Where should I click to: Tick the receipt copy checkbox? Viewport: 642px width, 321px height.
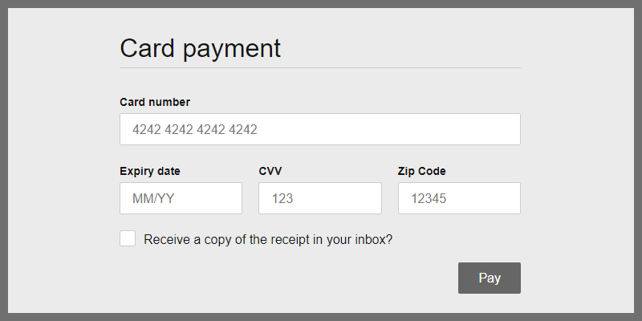[x=128, y=238]
